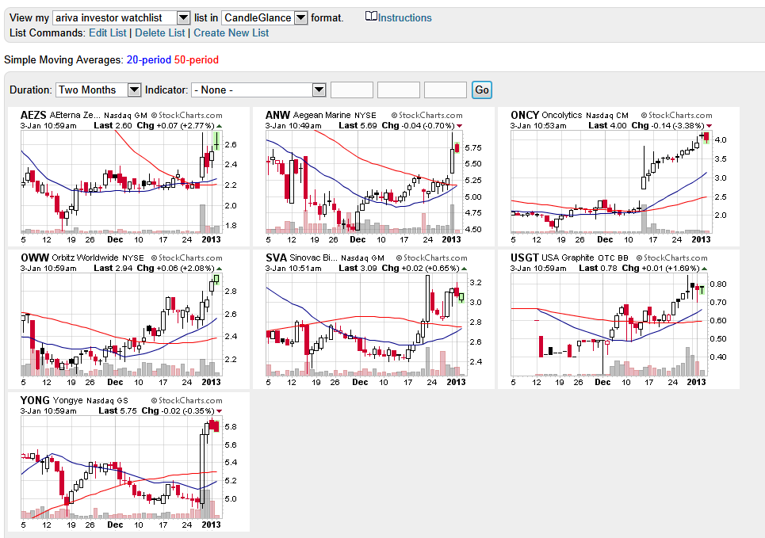Open the YONG Yongye chart
765x538 pixels.
(128, 462)
